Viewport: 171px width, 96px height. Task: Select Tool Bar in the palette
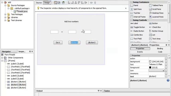[x=135, y=13]
